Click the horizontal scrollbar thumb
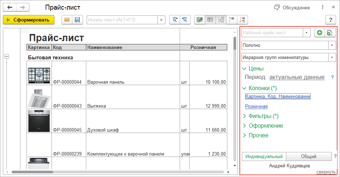340x177 pixels. [x=32, y=172]
